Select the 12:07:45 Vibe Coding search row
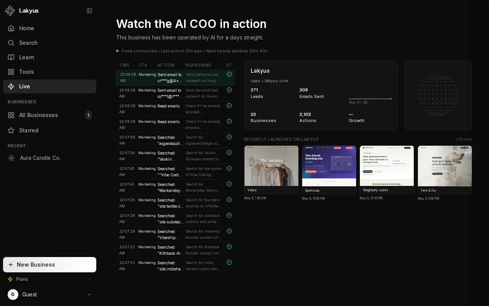This screenshot has height=306, width=489. point(176,172)
